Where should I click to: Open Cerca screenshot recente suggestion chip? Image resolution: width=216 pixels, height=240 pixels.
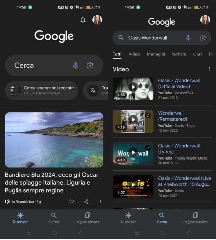point(41,90)
